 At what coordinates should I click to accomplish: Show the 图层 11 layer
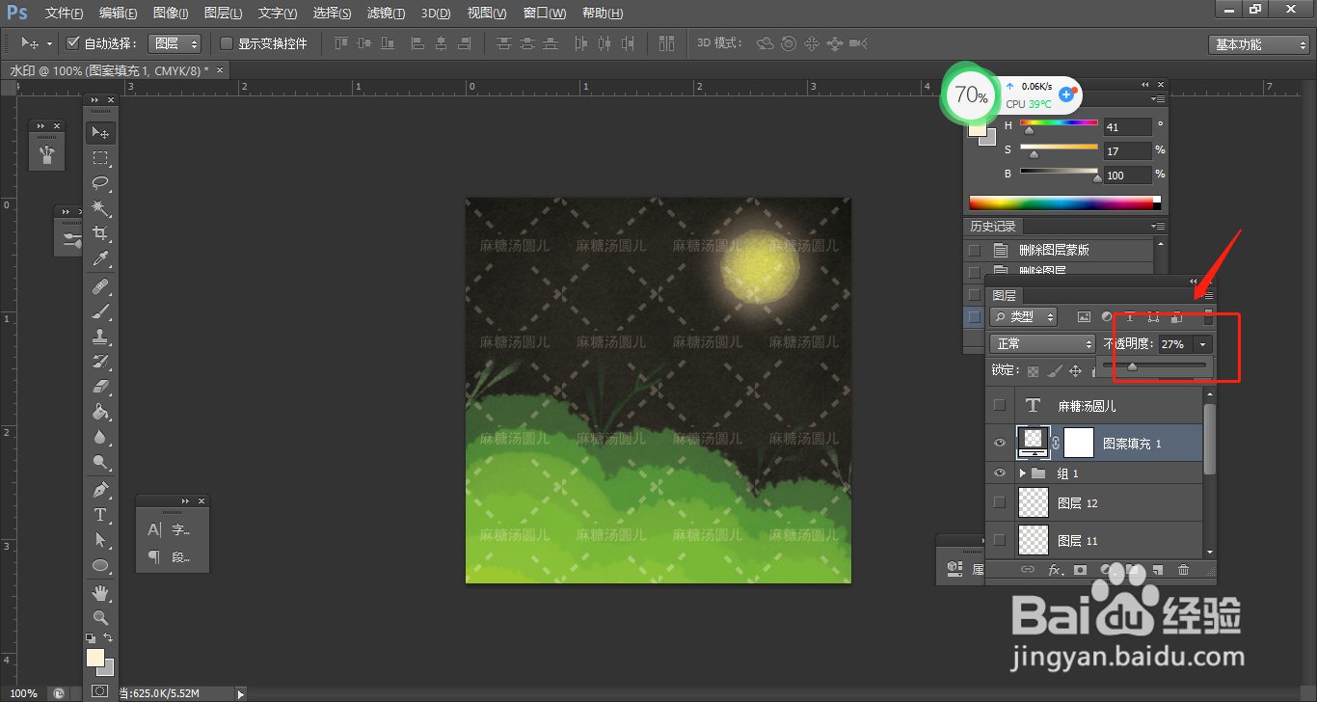1000,540
